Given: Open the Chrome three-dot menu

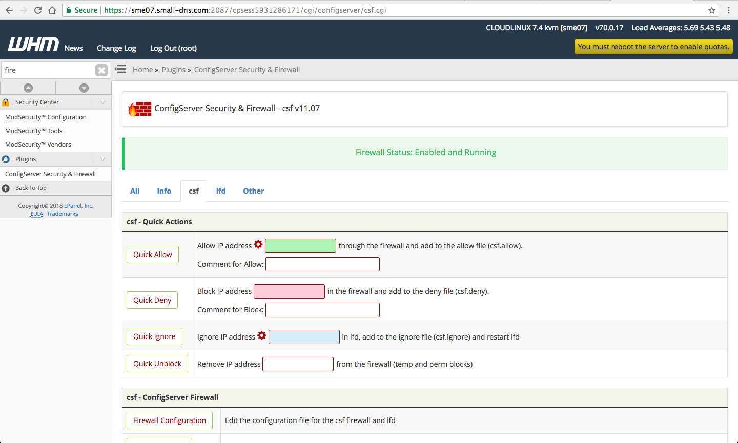Looking at the screenshot, I should pyautogui.click(x=728, y=10).
